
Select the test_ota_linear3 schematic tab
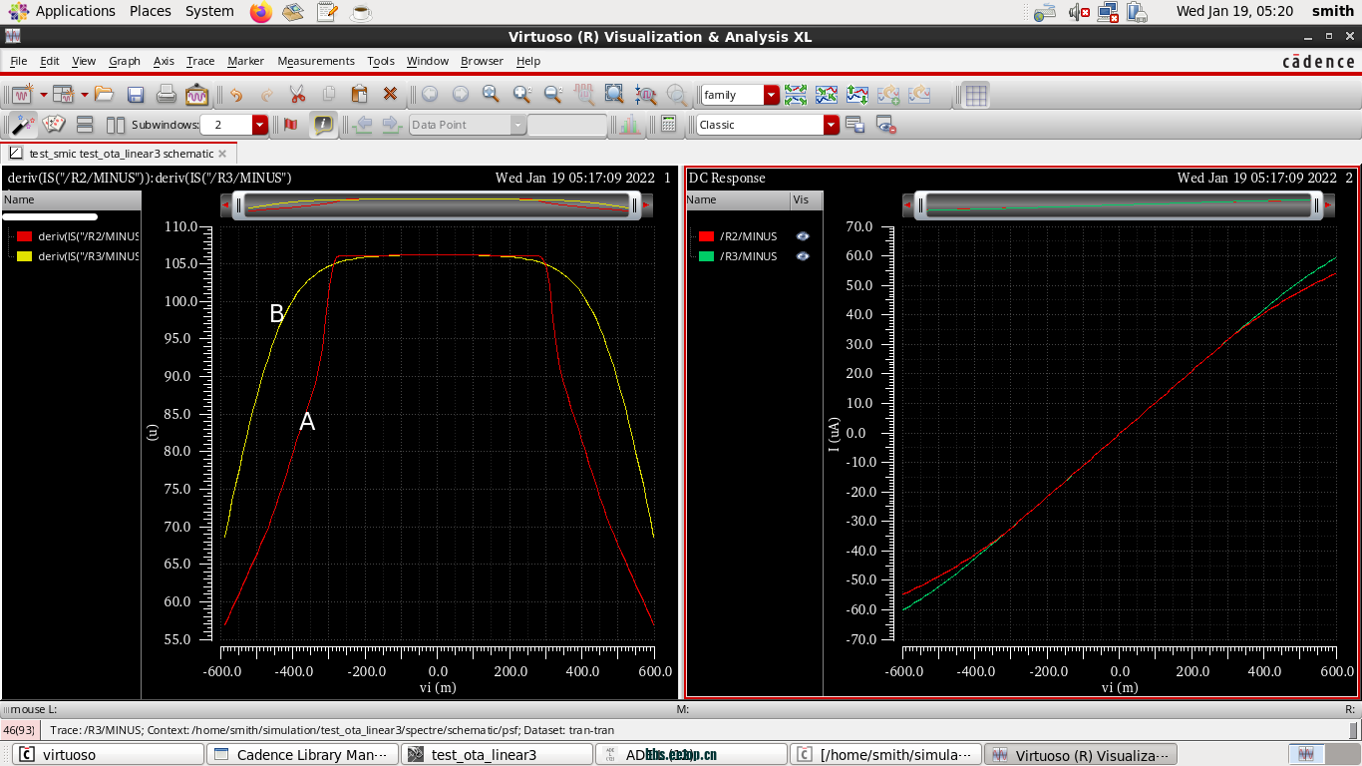pos(121,154)
